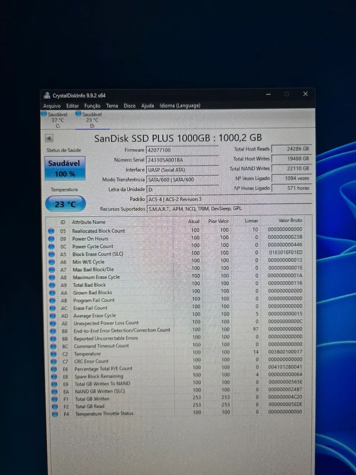Click the status icon for Min W/E Cycle
The height and width of the screenshot is (475, 356).
(x=52, y=262)
